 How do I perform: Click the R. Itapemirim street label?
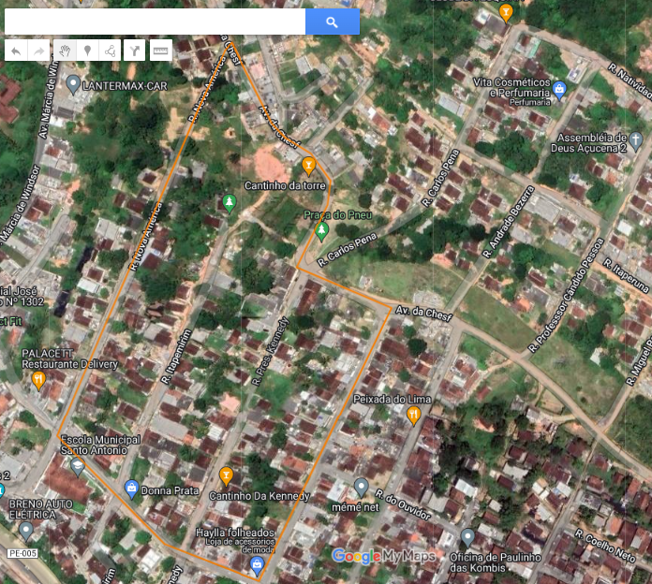176,357
